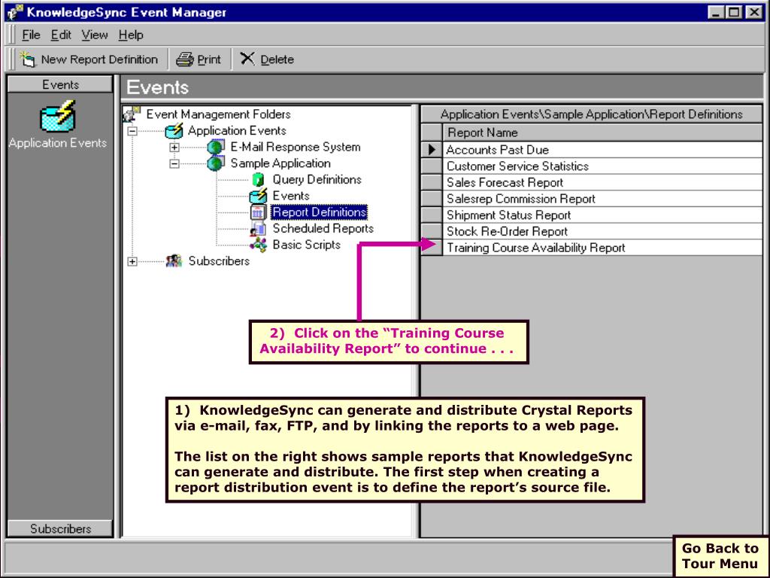Select the Accounts Past Due report
This screenshot has height=578, width=770.
(602, 150)
